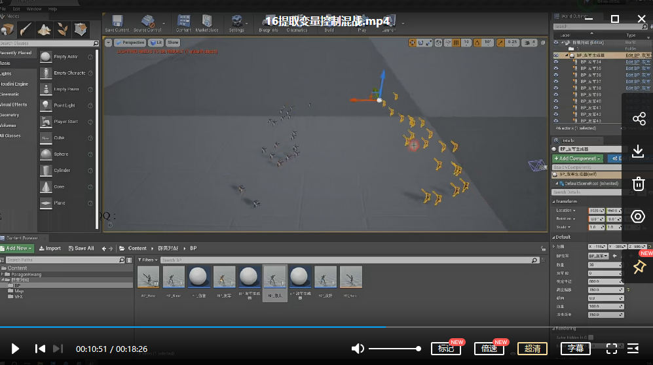Image resolution: width=653 pixels, height=365 pixels.
Task: Open the Perspective viewport dropdown
Action: [130, 43]
